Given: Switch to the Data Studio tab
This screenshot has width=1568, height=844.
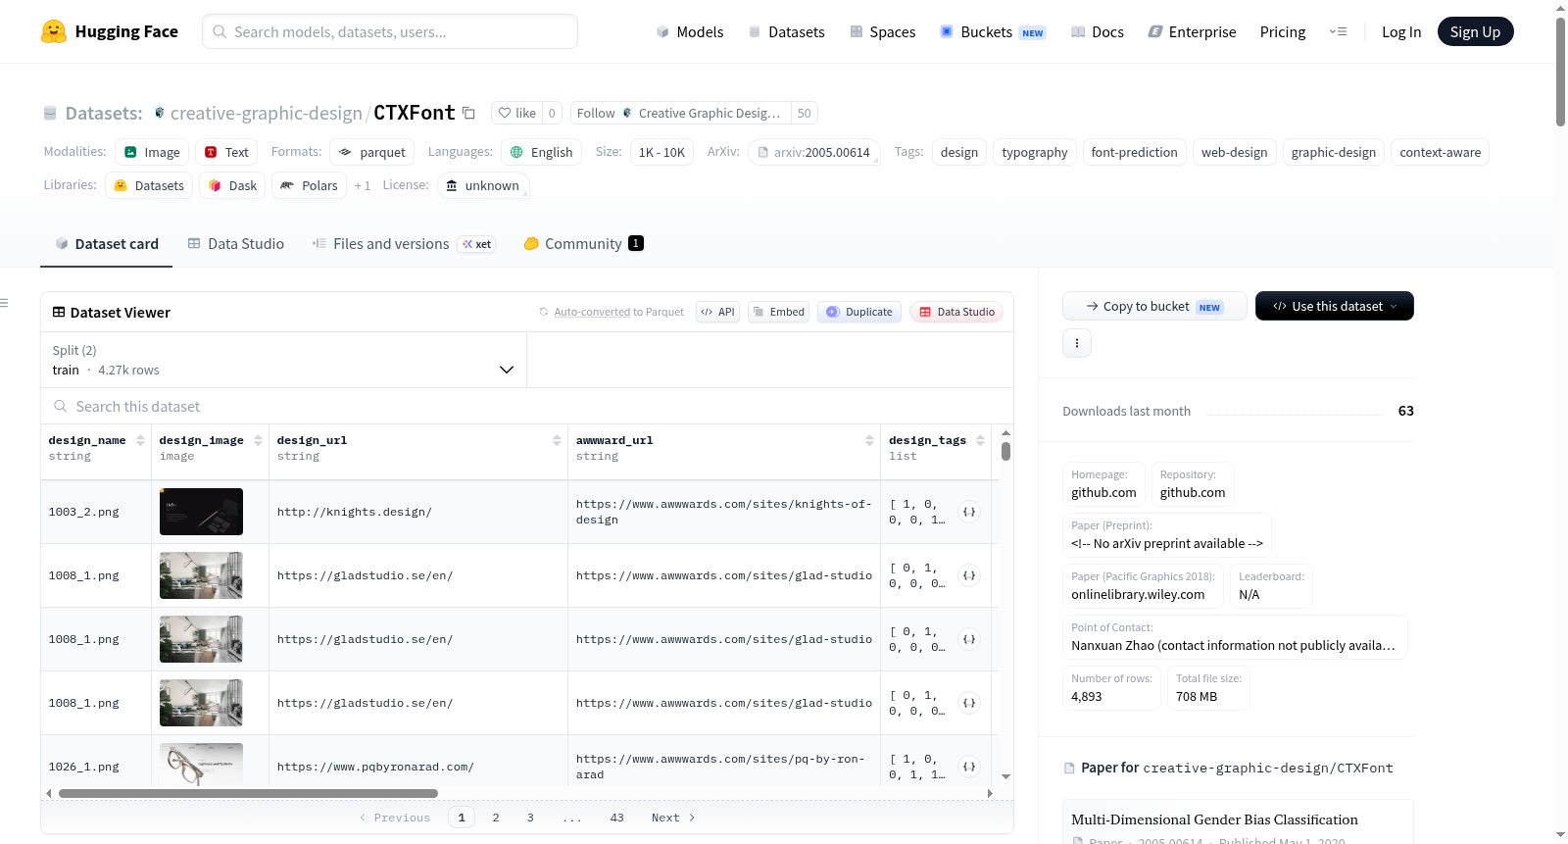Looking at the screenshot, I should 236,244.
